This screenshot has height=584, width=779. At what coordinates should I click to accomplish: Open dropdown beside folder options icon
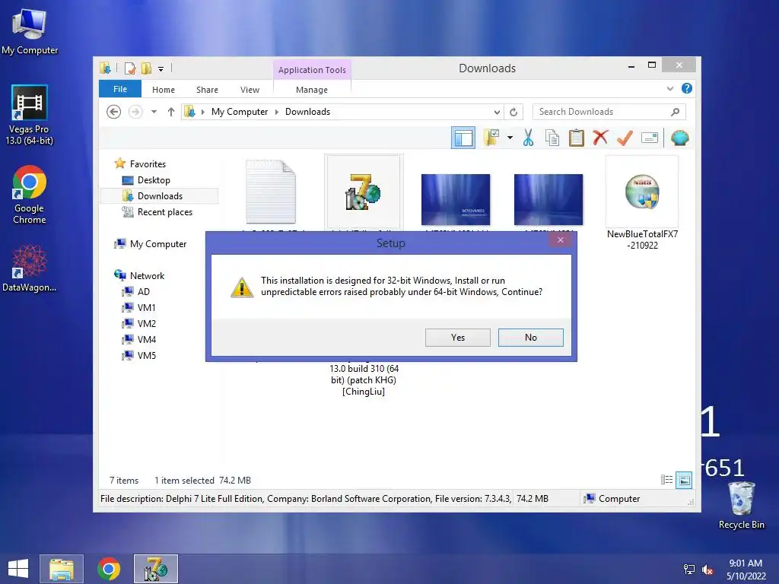pos(510,138)
